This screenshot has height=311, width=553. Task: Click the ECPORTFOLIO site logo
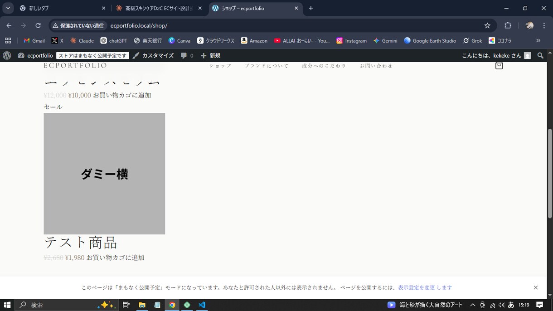pyautogui.click(x=75, y=66)
